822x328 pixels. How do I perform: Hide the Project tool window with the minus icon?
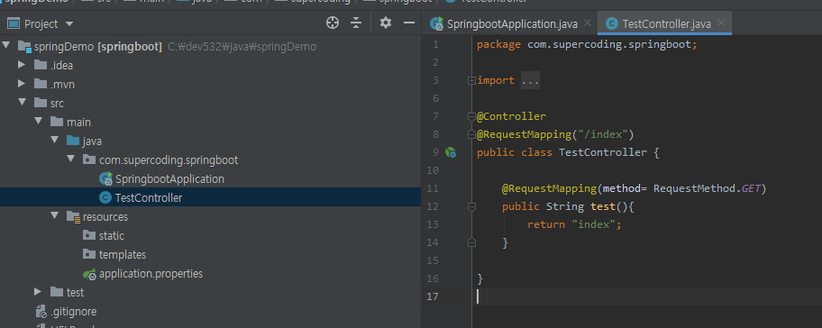409,23
